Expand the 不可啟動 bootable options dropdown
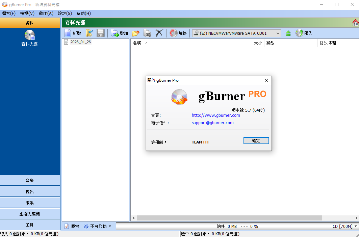The image size is (359, 237). point(110,226)
